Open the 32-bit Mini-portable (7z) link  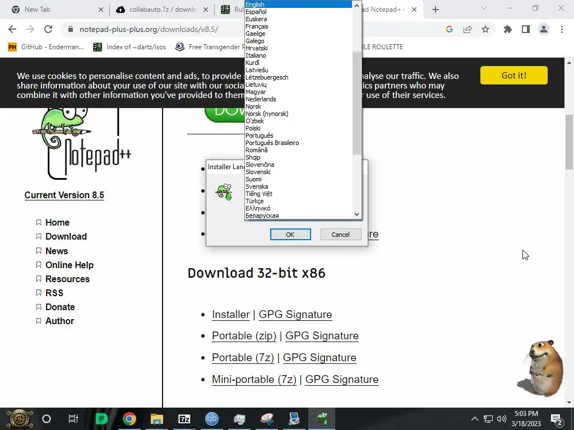[x=254, y=379]
